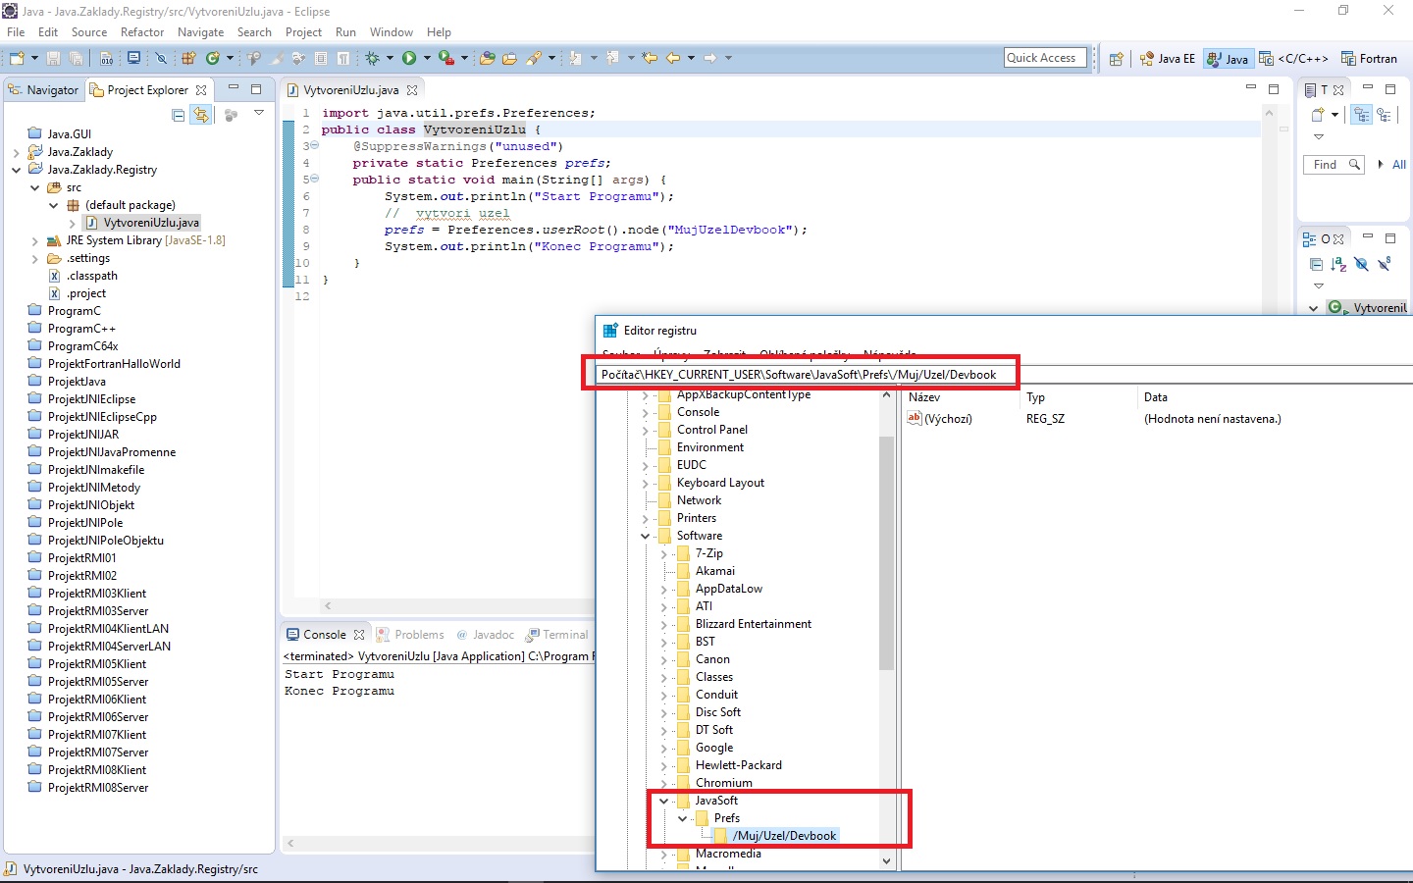The width and height of the screenshot is (1413, 883).
Task: Start Debug mode from the toolbar
Action: tap(374, 57)
